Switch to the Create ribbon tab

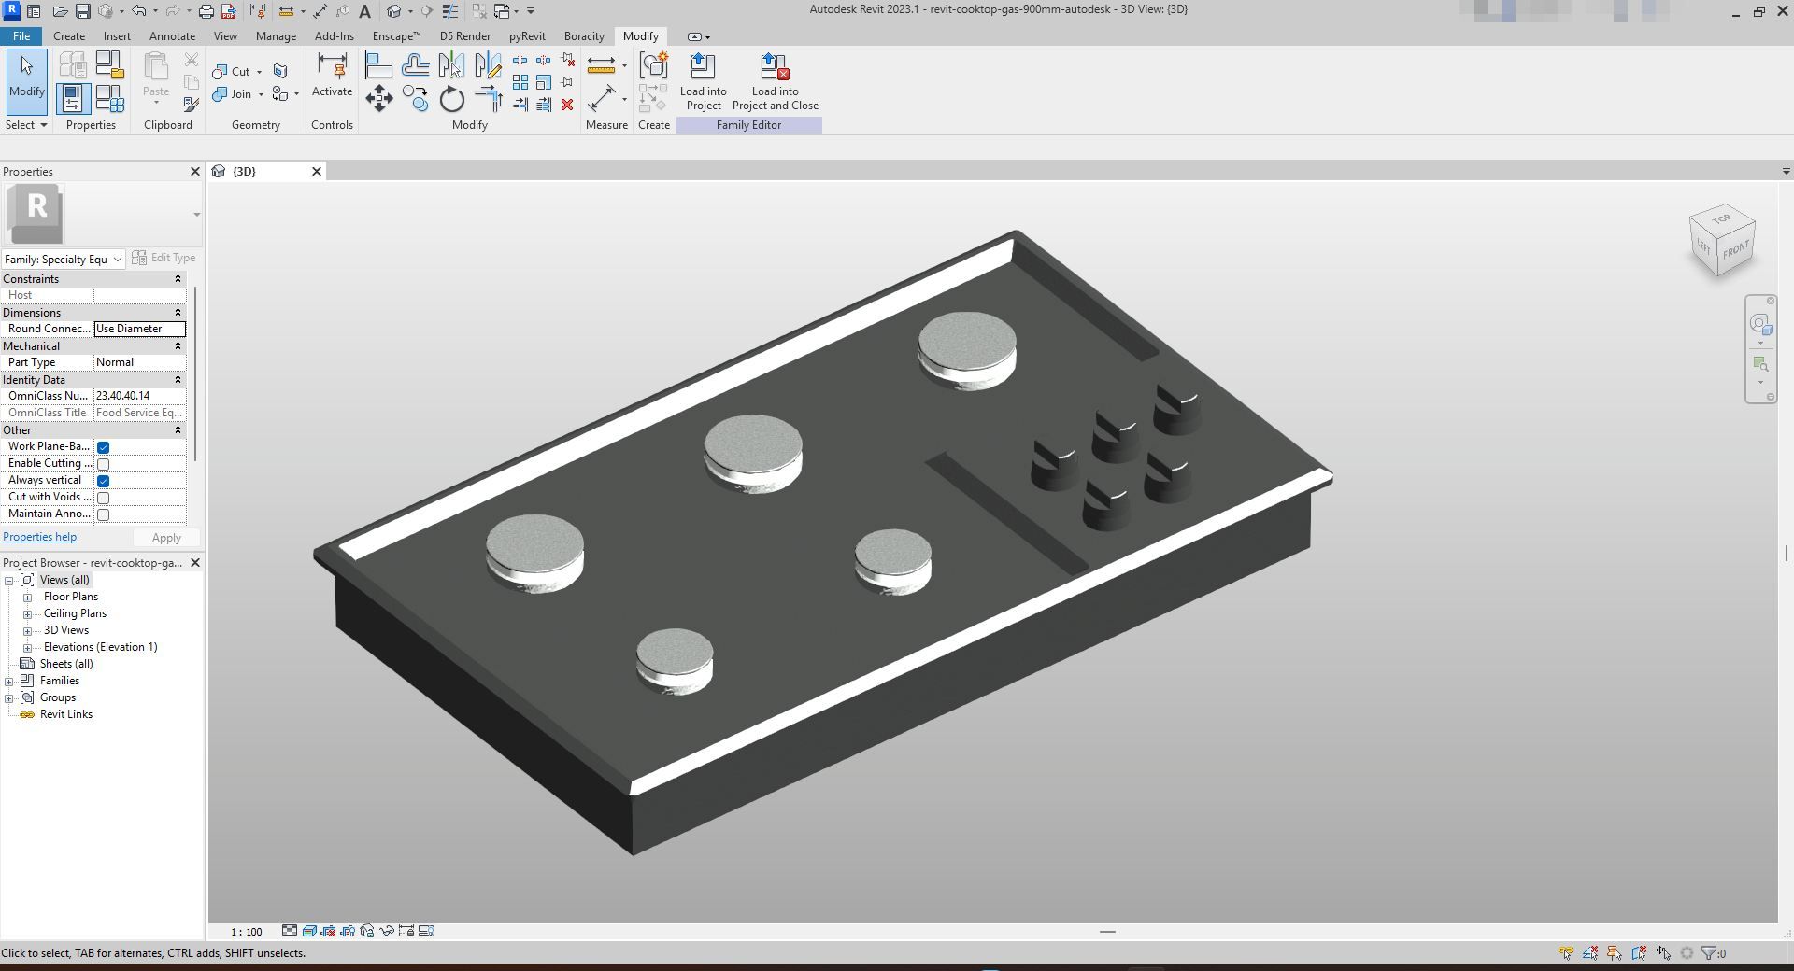tap(68, 36)
